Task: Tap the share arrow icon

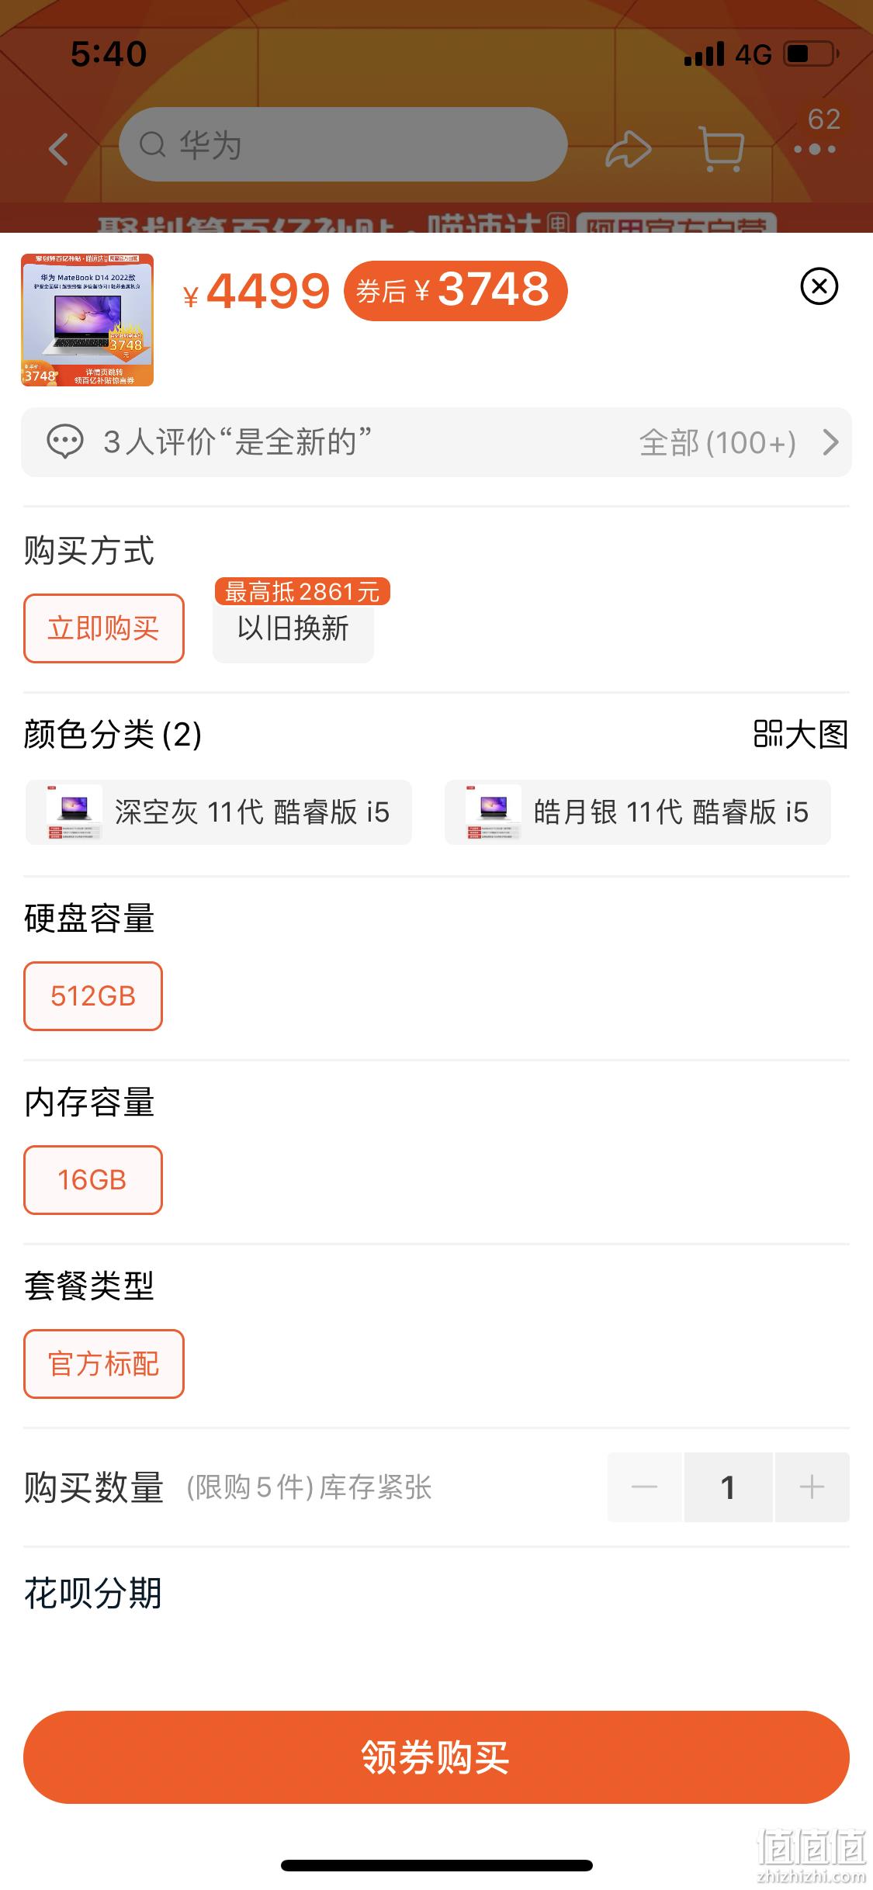Action: click(x=628, y=148)
